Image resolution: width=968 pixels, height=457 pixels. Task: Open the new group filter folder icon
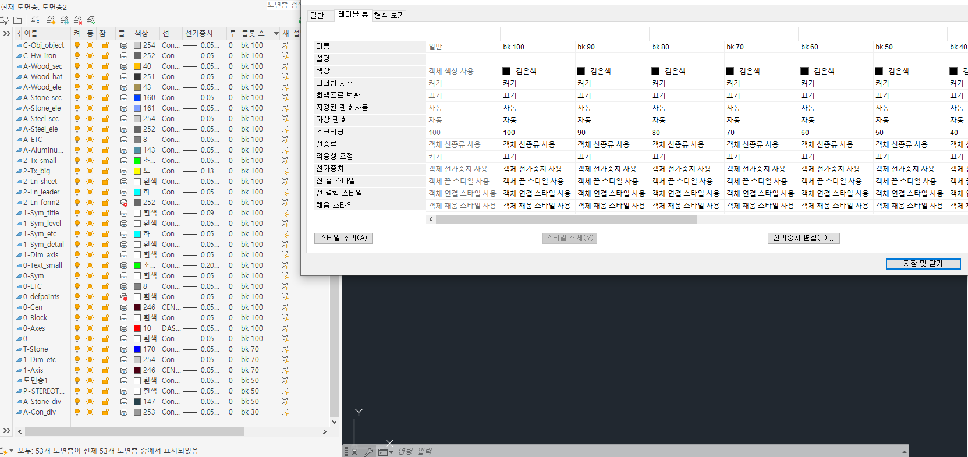tap(17, 20)
